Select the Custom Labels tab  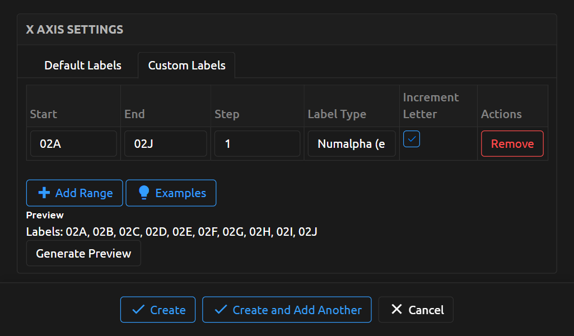186,66
